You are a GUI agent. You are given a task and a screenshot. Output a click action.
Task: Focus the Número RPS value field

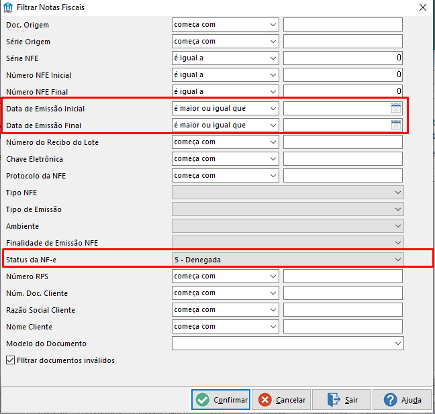click(343, 276)
